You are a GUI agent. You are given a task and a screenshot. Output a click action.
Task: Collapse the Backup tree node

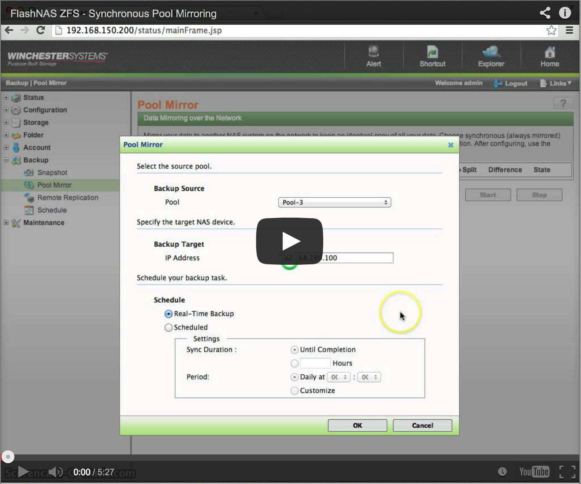point(6,160)
